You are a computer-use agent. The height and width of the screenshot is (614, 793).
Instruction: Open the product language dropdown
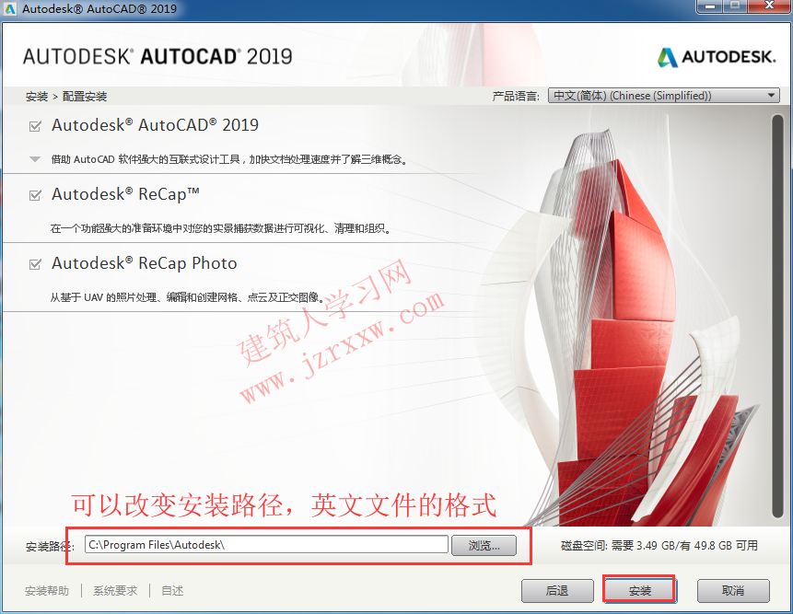tap(663, 96)
